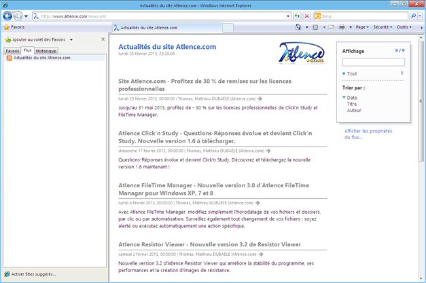
Task: Sort feed by Date
Action: (352, 98)
